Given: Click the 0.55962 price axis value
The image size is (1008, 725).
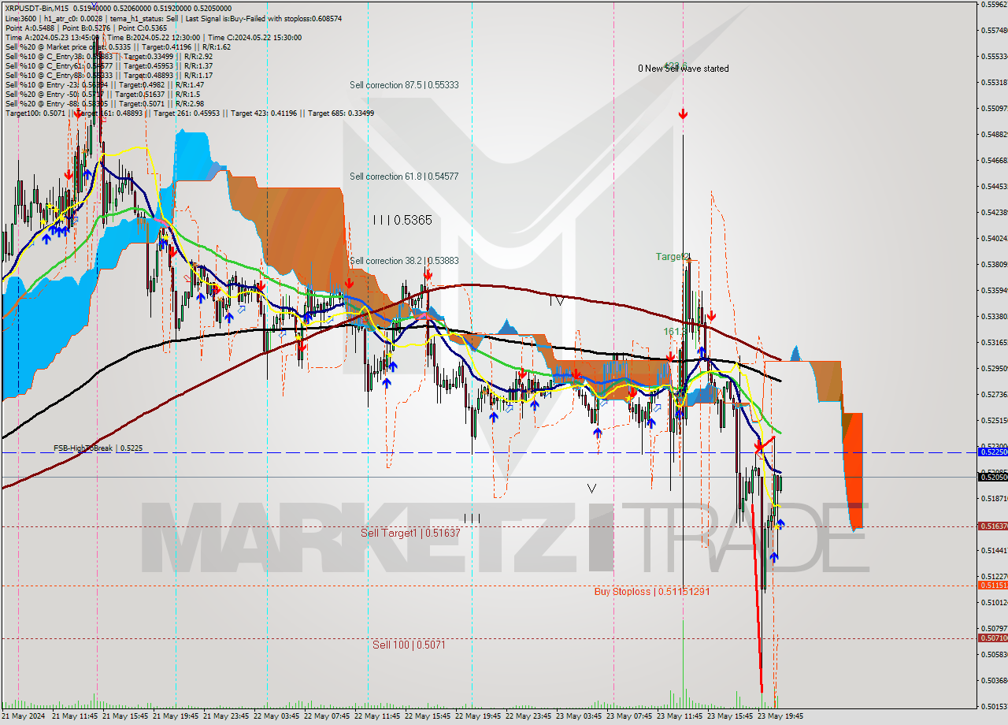Looking at the screenshot, I should pos(994,4).
